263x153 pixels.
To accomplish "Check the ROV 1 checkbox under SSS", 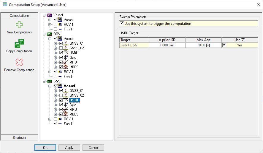I will [x=55, y=119].
